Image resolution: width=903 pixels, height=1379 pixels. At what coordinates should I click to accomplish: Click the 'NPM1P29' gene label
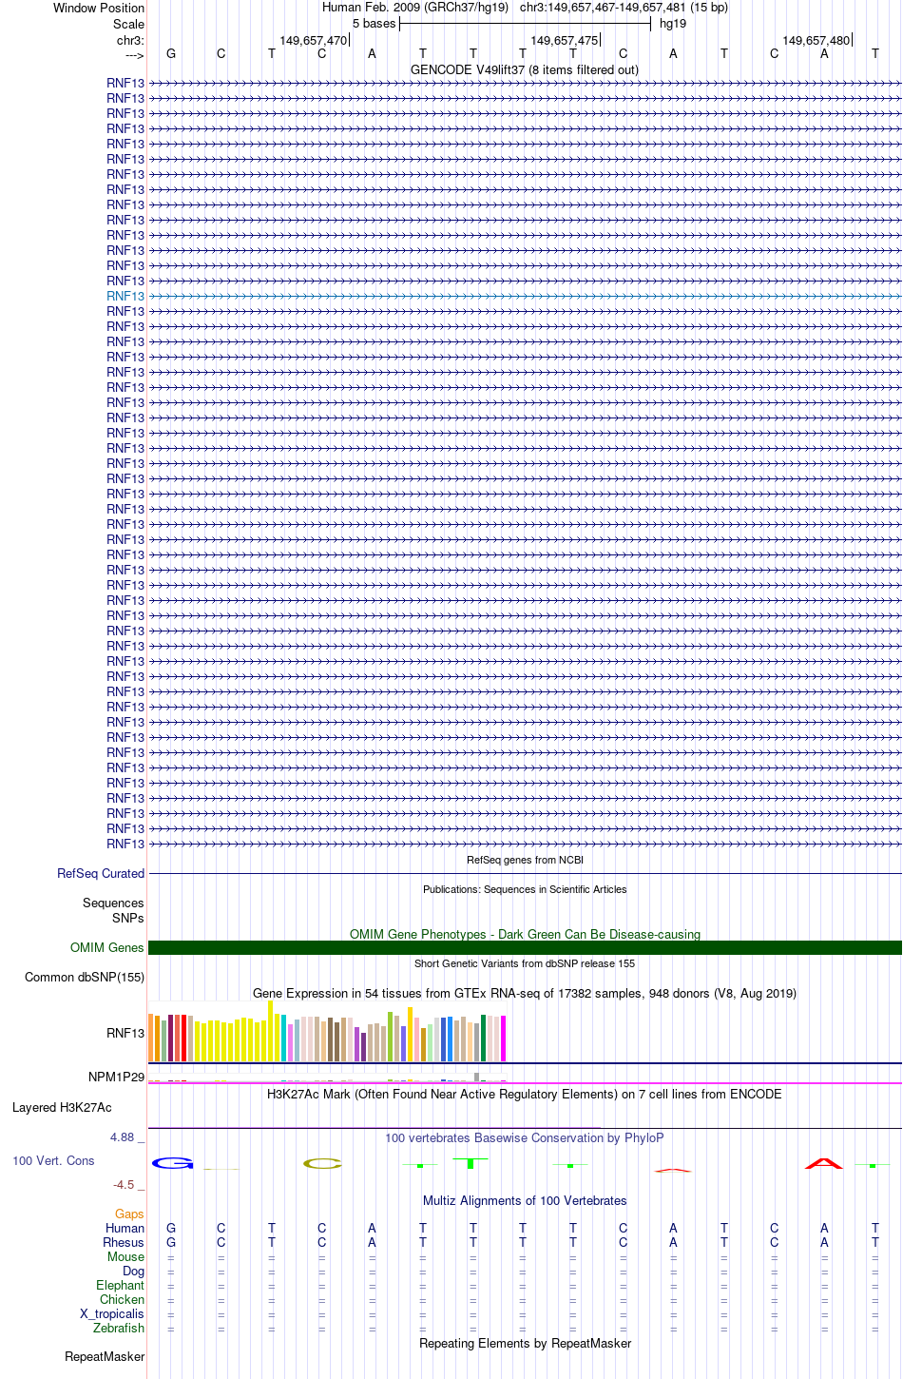(x=116, y=1078)
